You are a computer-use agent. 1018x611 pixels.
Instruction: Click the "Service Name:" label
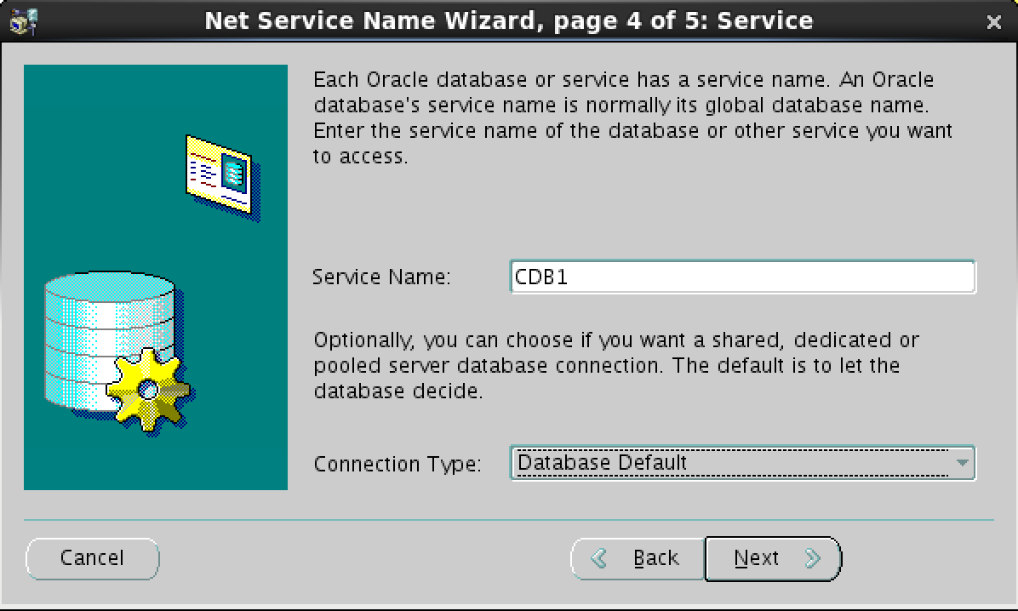pos(381,277)
